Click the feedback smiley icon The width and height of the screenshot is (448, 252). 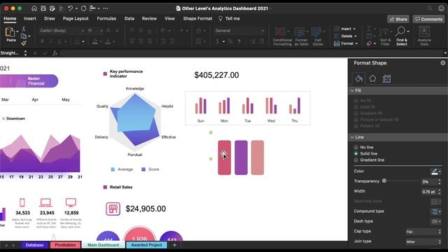(x=441, y=8)
